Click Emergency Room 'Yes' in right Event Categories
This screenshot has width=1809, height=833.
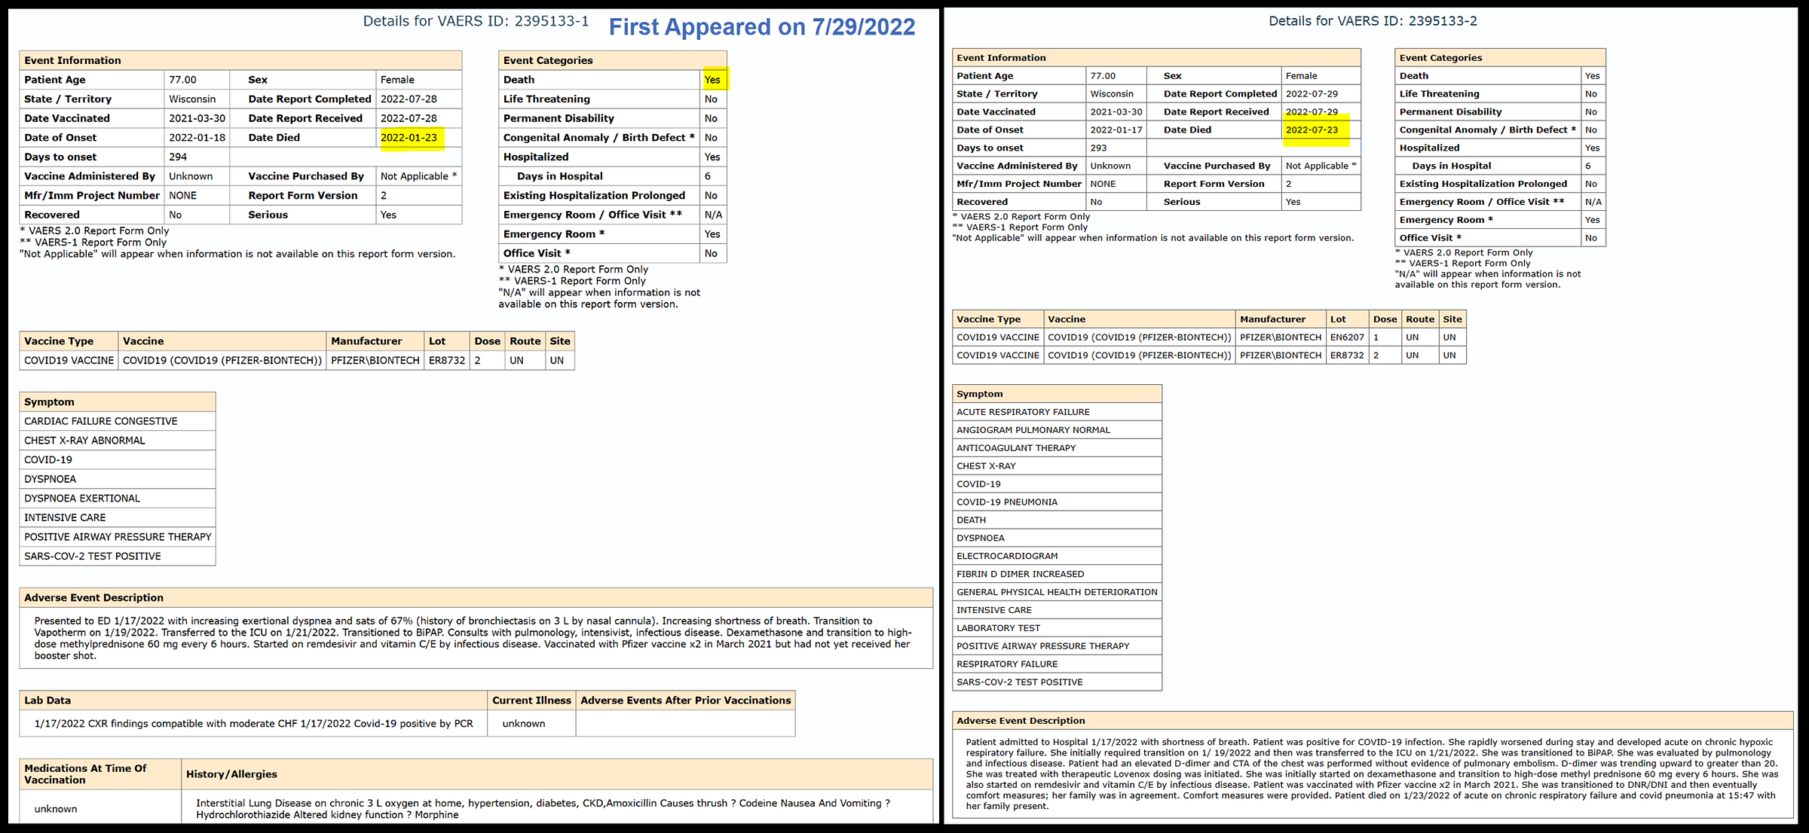click(1592, 220)
